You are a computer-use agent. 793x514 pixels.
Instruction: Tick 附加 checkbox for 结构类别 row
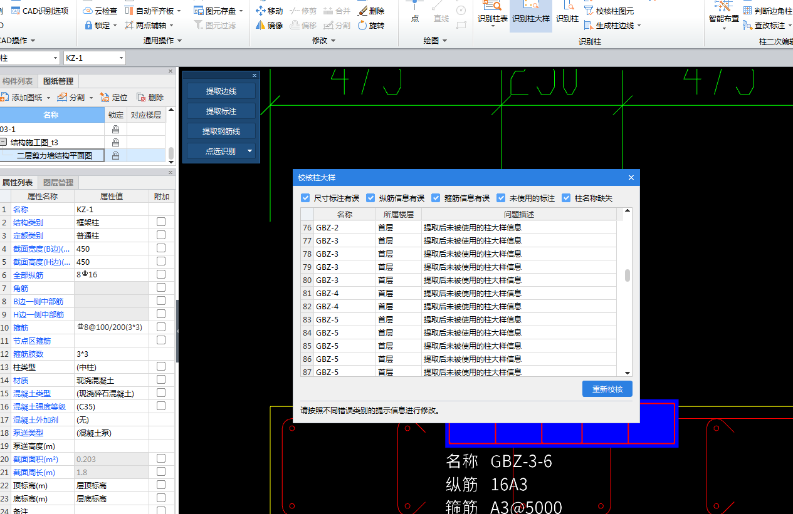pyautogui.click(x=161, y=222)
